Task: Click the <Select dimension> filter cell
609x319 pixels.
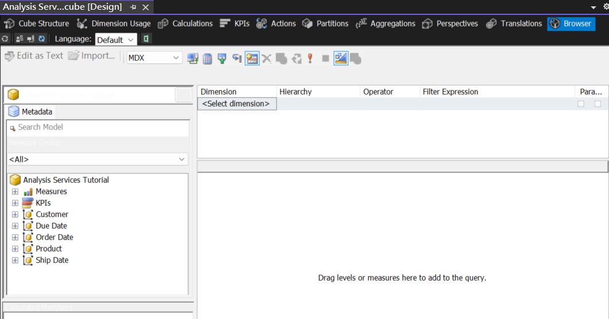Action: pos(237,104)
